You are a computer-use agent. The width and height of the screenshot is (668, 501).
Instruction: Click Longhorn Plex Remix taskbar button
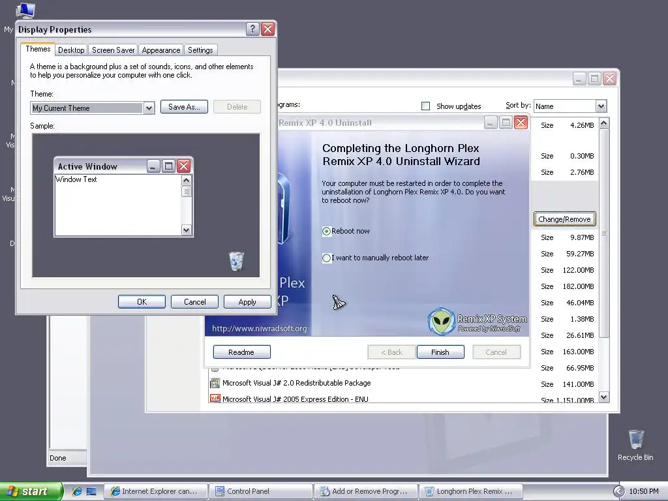471,491
